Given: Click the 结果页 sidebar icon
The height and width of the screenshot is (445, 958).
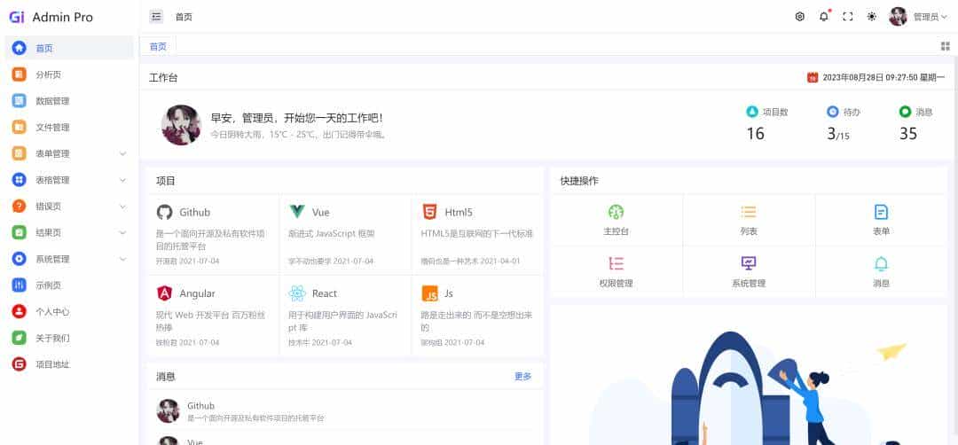Looking at the screenshot, I should (19, 232).
